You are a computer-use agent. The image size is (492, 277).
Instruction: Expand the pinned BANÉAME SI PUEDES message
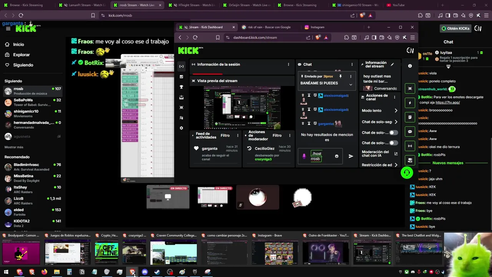[x=351, y=84]
